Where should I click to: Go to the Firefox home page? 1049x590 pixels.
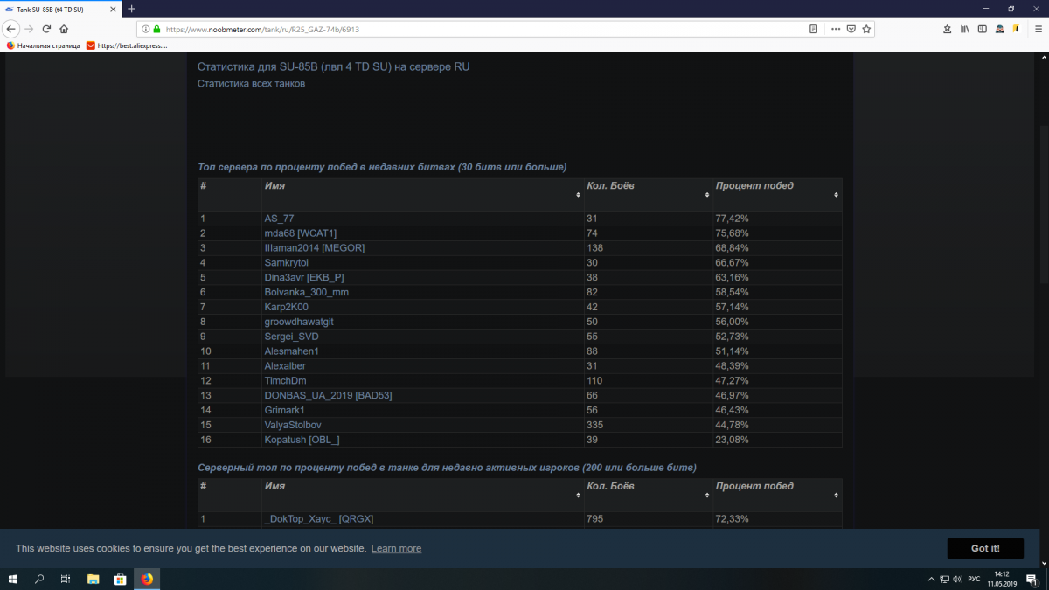pos(64,29)
